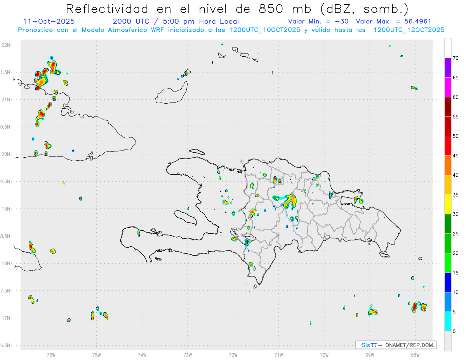Image resolution: width=466 pixels, height=360 pixels.
Task: Select the yellow 30–35 dBZ colorbar segment
Action: (x=448, y=204)
